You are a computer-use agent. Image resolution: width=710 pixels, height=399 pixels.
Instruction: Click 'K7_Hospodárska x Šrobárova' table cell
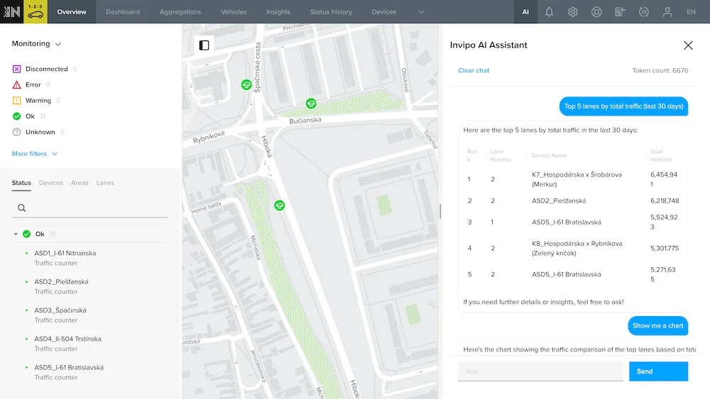tap(577, 179)
